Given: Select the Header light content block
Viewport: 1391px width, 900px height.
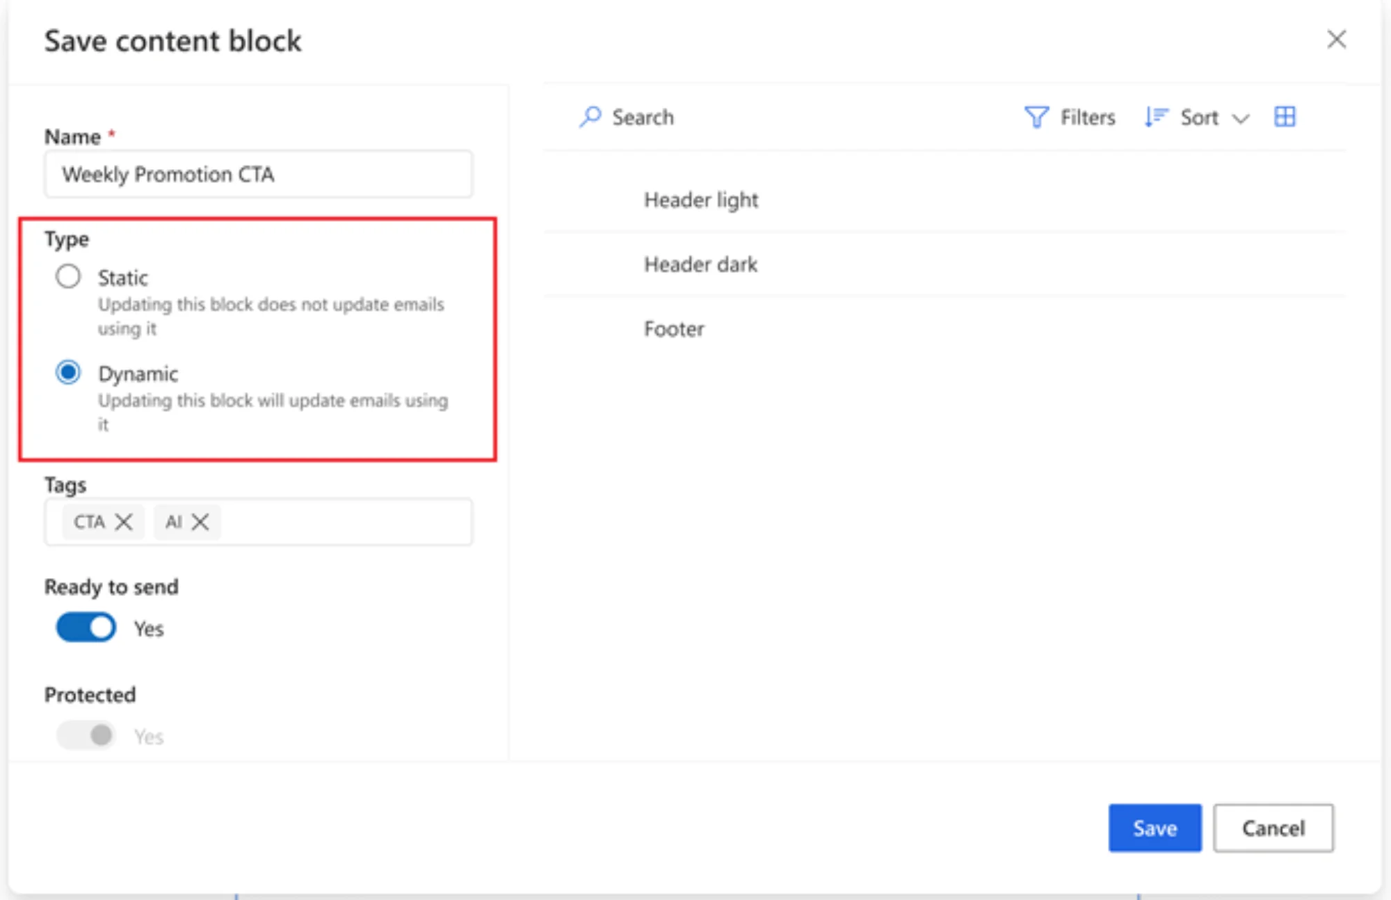Looking at the screenshot, I should pos(701,200).
